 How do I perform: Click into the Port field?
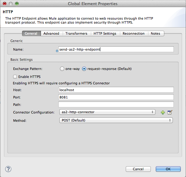(116, 97)
